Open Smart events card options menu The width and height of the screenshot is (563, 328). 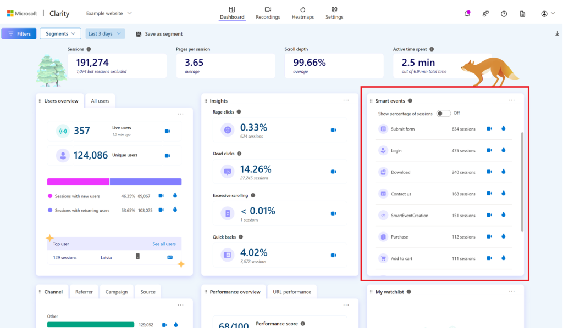point(512,100)
